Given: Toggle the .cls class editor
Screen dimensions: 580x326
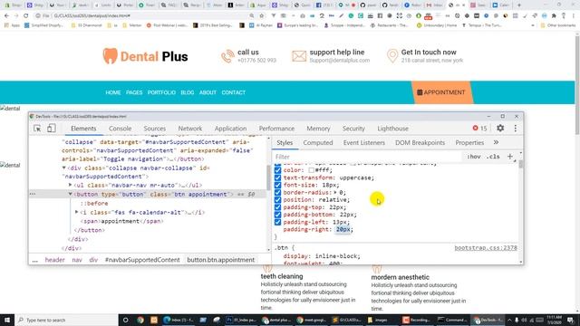Looking at the screenshot, I should pyautogui.click(x=493, y=157).
